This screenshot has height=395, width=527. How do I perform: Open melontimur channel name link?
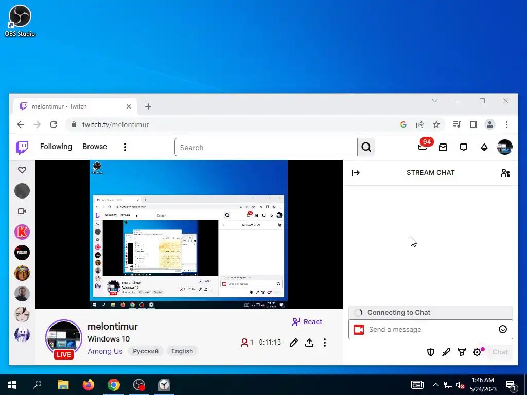tap(113, 327)
